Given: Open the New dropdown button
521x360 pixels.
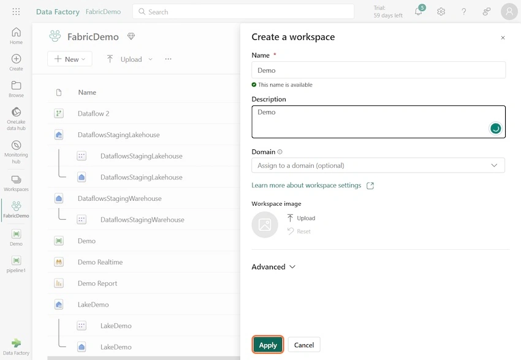Looking at the screenshot, I should click(x=70, y=59).
